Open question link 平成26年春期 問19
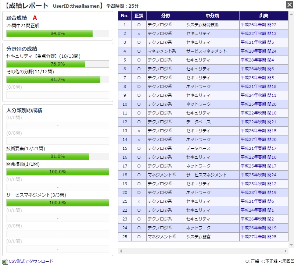The image size is (294, 265). click(x=258, y=228)
